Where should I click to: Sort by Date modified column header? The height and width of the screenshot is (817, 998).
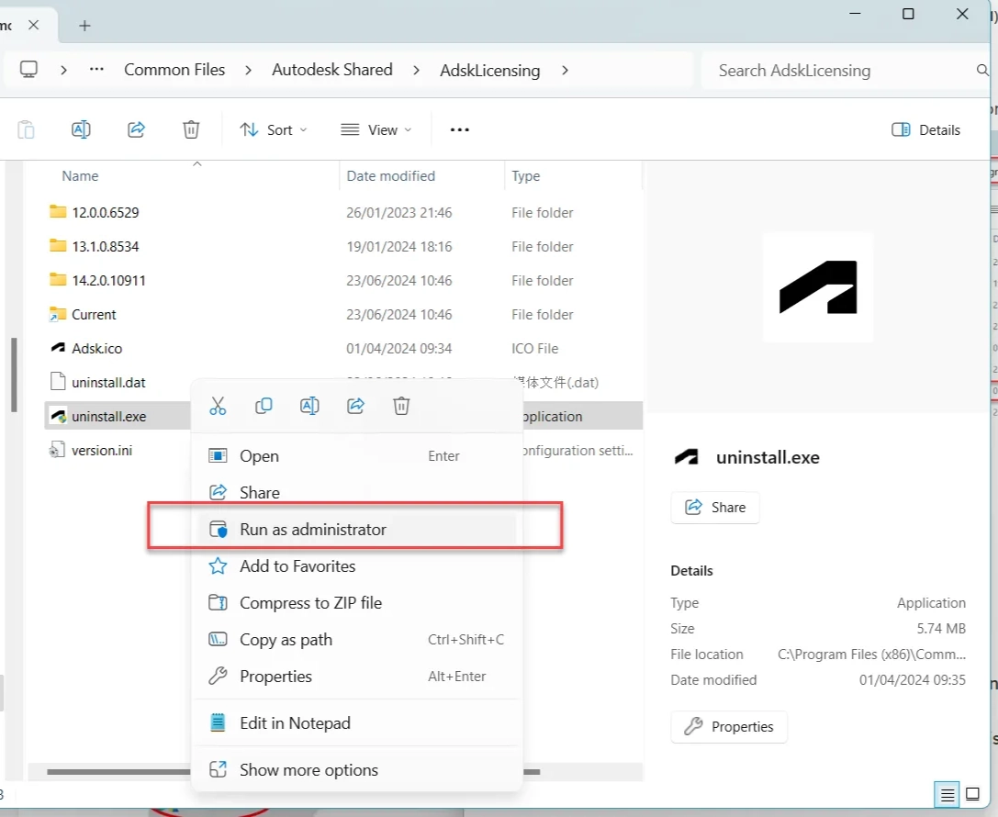click(x=391, y=176)
